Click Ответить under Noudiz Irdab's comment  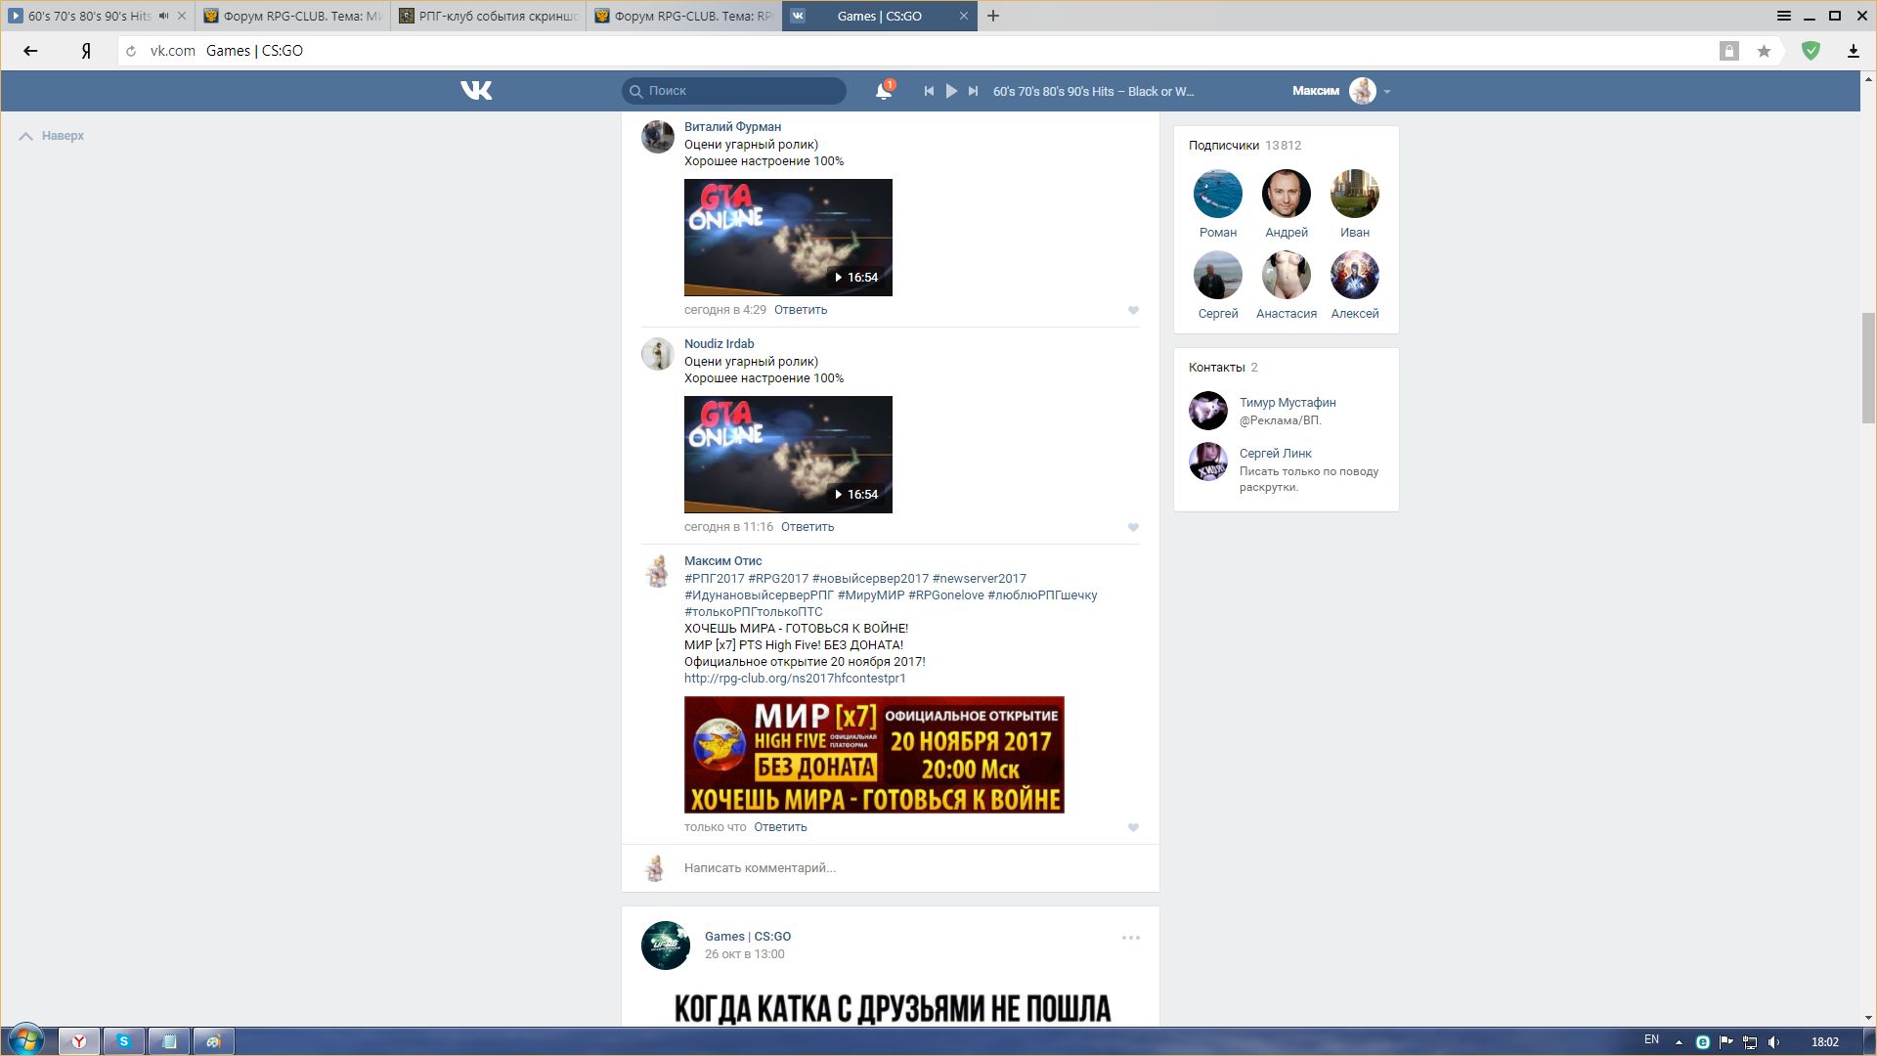tap(807, 527)
